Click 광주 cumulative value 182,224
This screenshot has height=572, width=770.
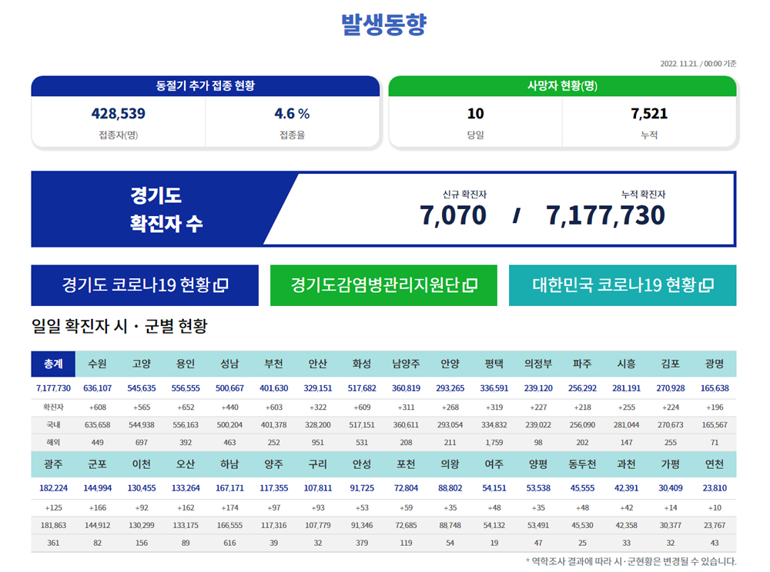click(x=53, y=488)
